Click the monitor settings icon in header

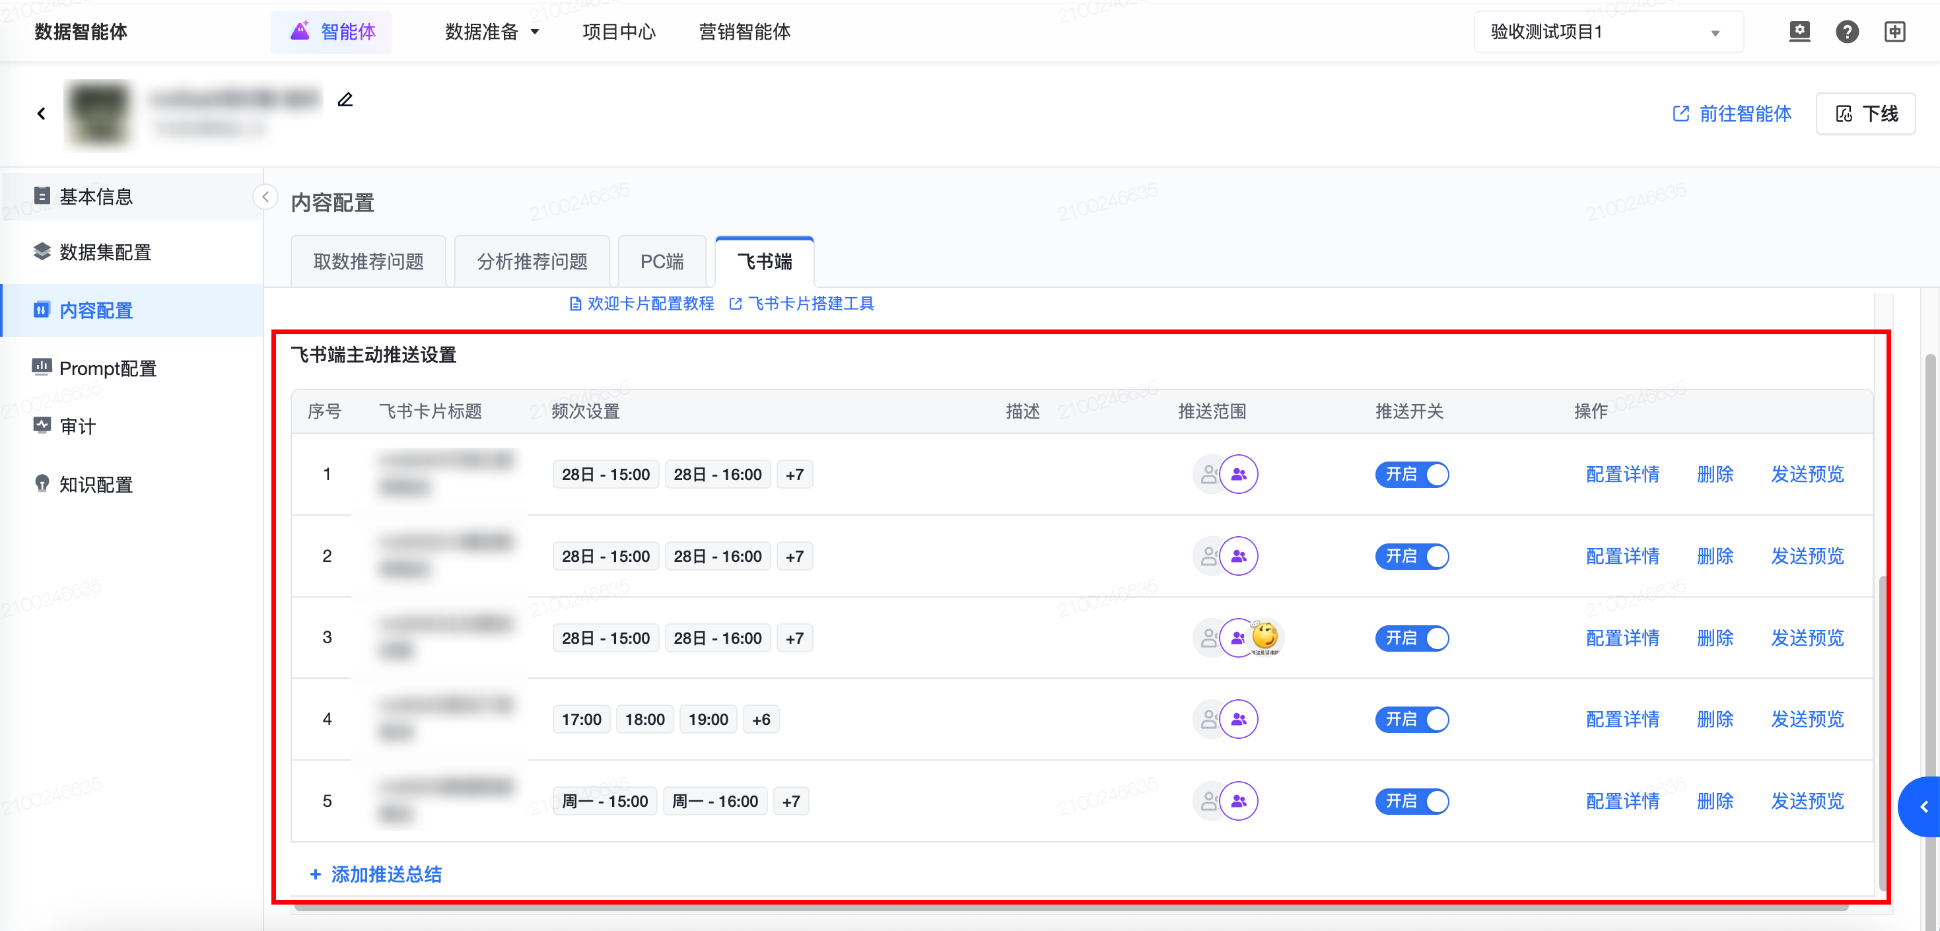[x=1799, y=32]
